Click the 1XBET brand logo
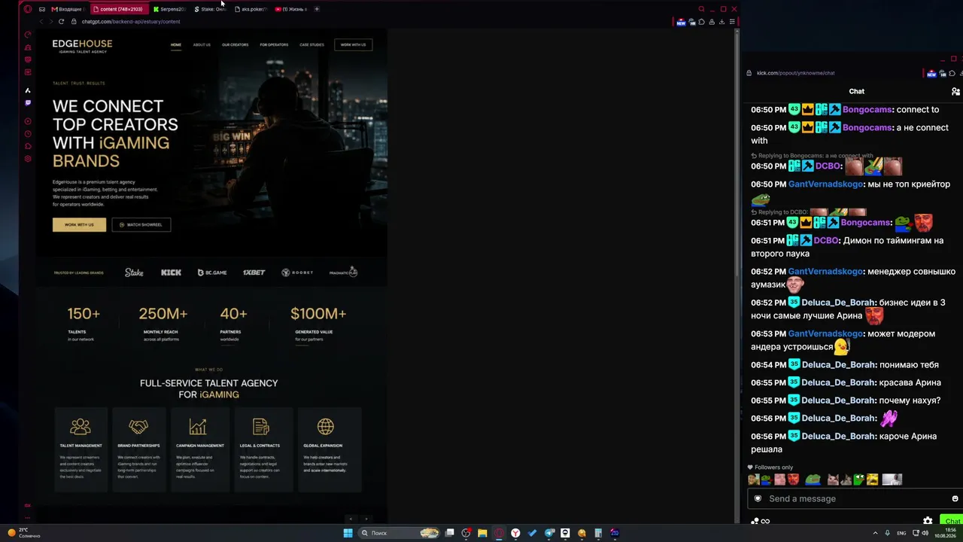This screenshot has width=963, height=542. [254, 273]
